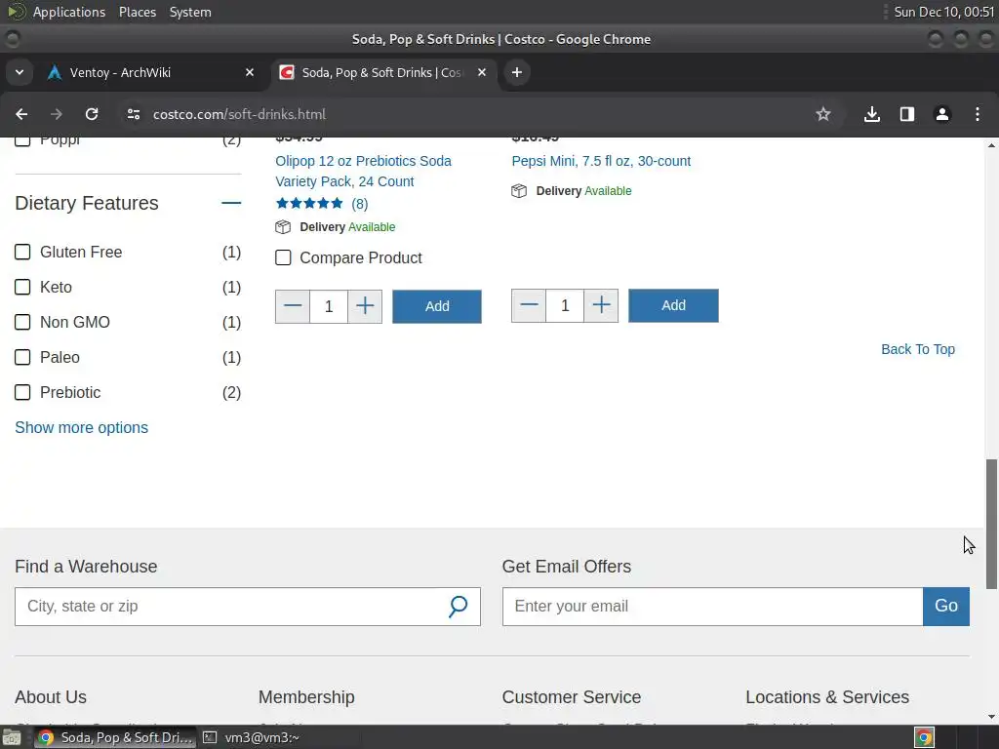Expand Show more options filters
Viewport: 999px width, 749px height.
click(x=82, y=428)
